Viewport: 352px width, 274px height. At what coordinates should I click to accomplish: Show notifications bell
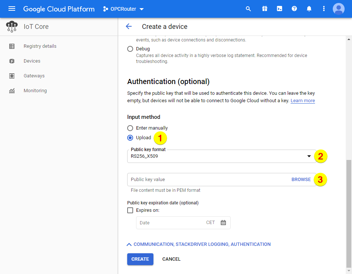(x=309, y=9)
